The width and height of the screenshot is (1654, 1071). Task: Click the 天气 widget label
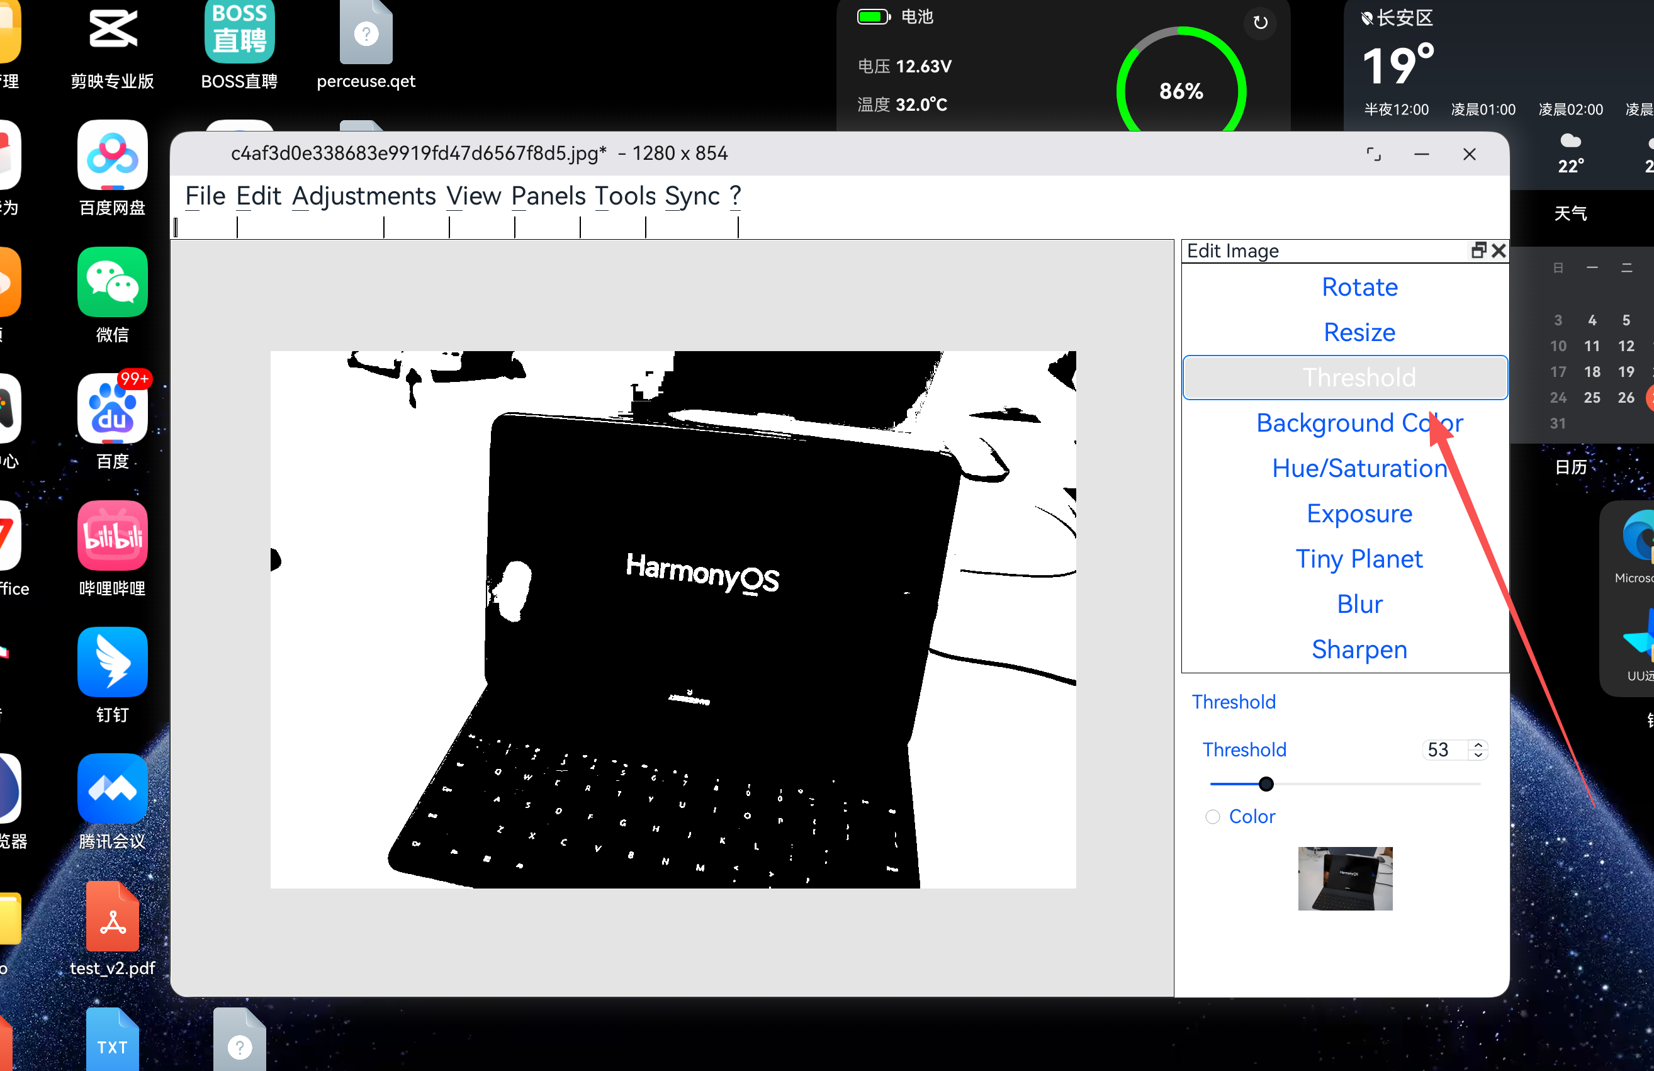(x=1570, y=213)
